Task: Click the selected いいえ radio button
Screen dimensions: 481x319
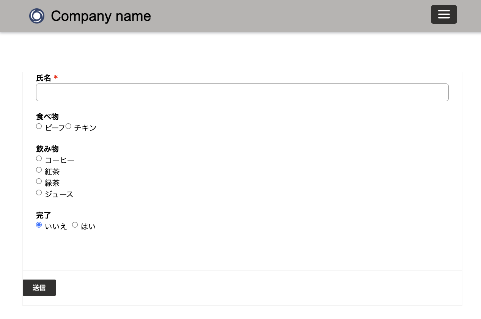Action: (x=39, y=225)
